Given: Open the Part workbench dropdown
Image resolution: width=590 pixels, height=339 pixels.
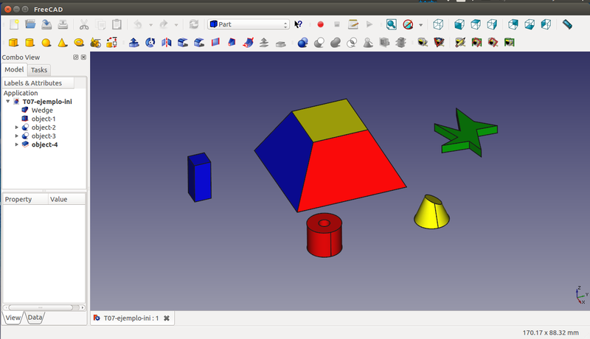Looking at the screenshot, I should [248, 24].
